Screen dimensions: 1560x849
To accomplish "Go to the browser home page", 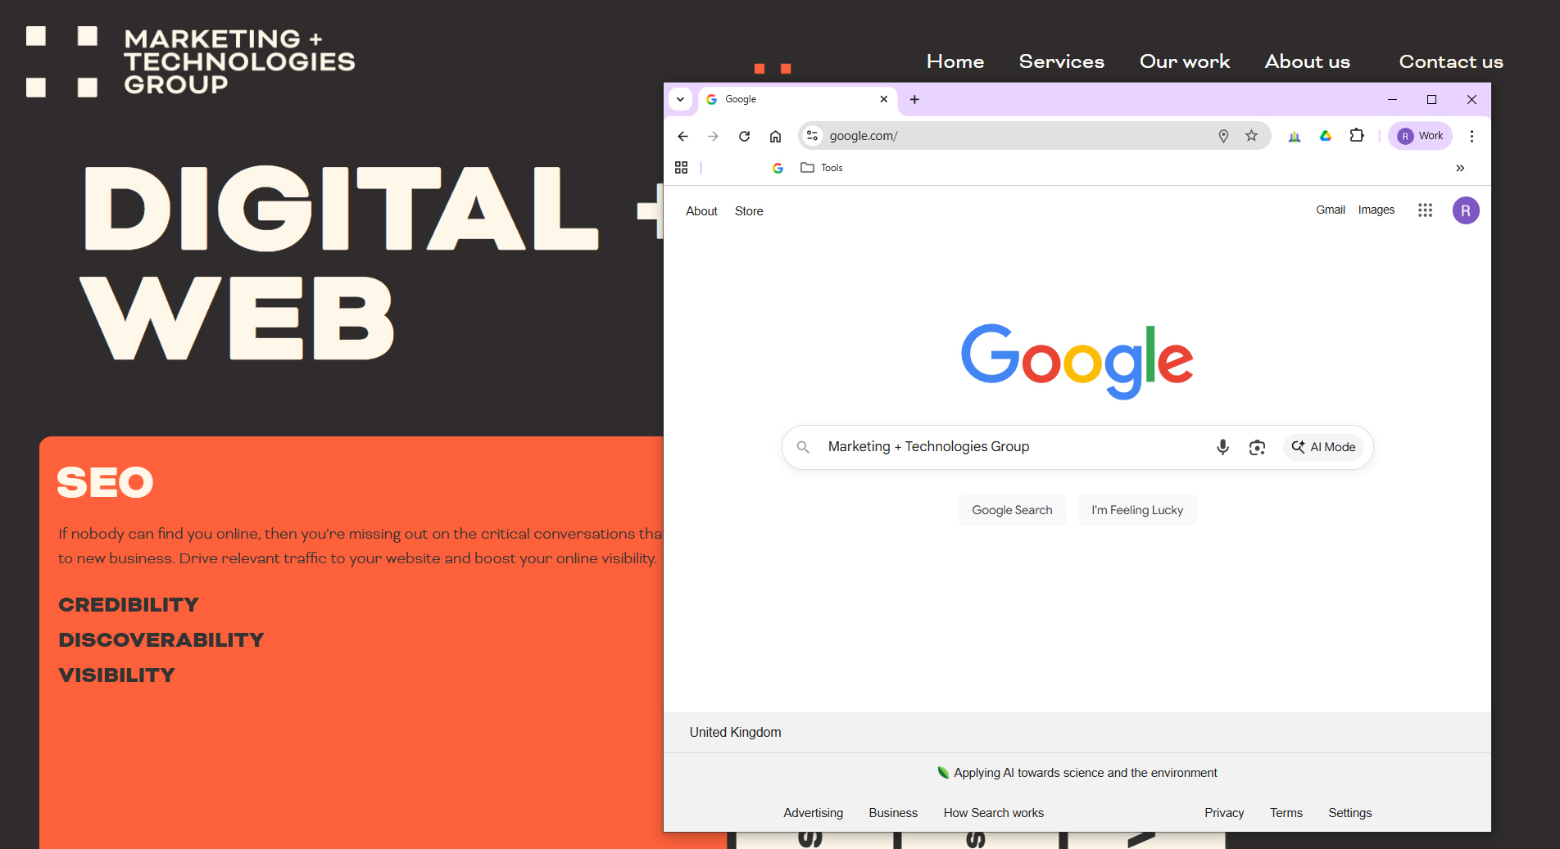I will (x=775, y=136).
